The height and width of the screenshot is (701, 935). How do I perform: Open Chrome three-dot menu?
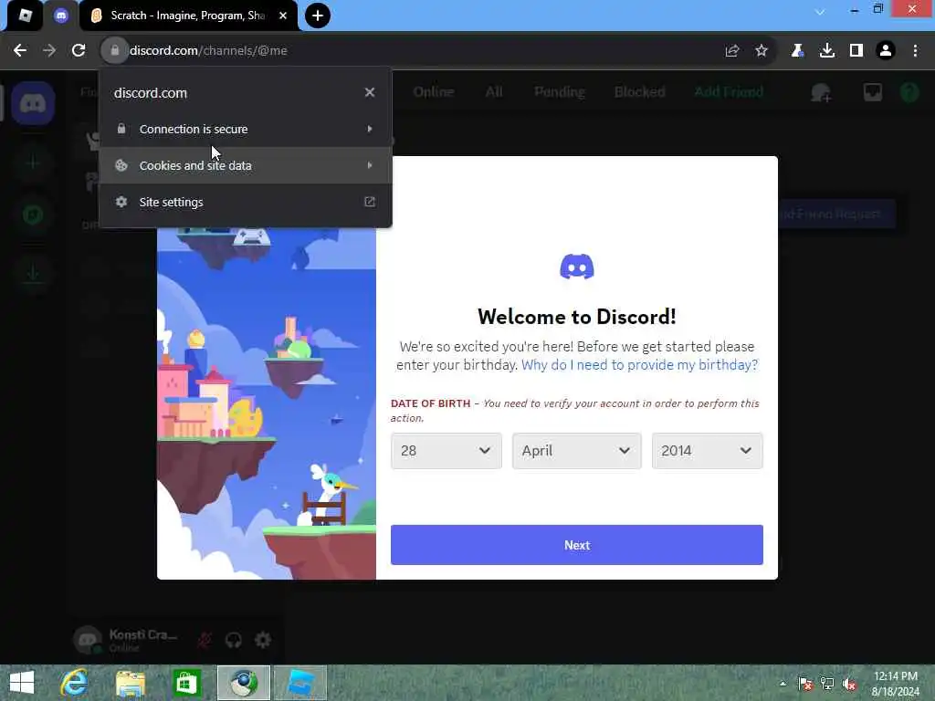point(915,51)
